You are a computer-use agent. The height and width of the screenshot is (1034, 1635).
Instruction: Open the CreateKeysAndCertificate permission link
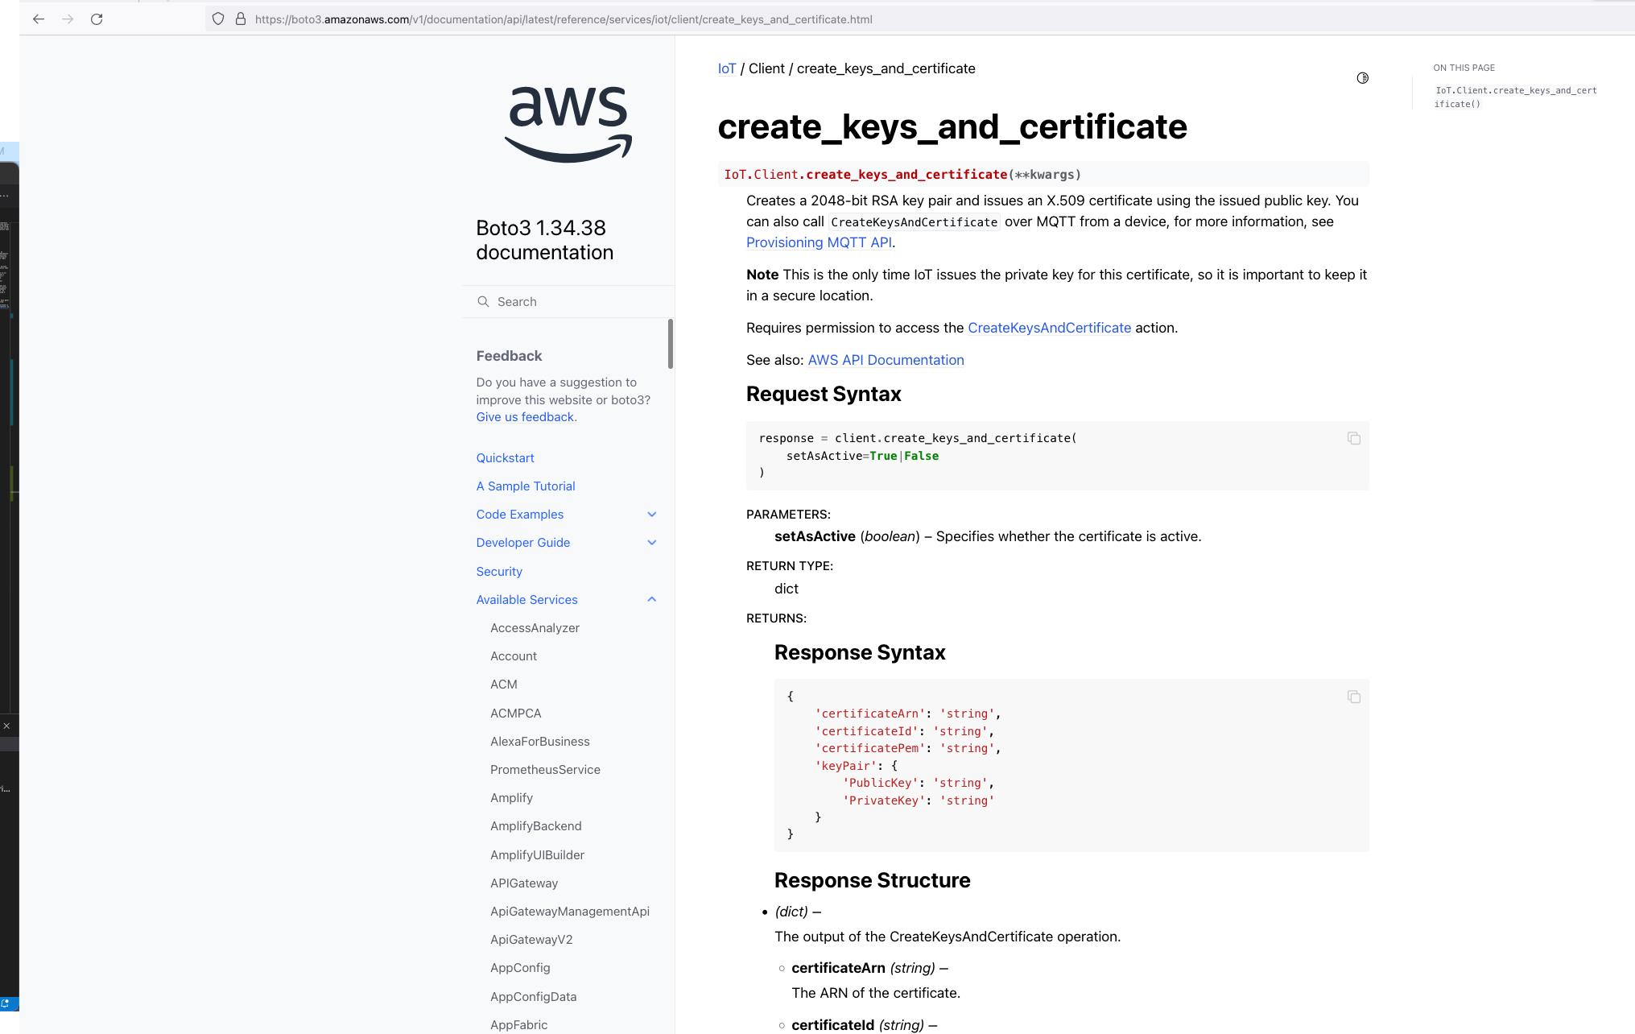click(x=1049, y=328)
